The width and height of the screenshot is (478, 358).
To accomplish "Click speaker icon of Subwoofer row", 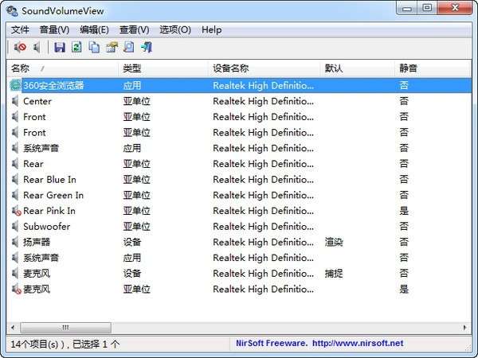I will tap(15, 227).
